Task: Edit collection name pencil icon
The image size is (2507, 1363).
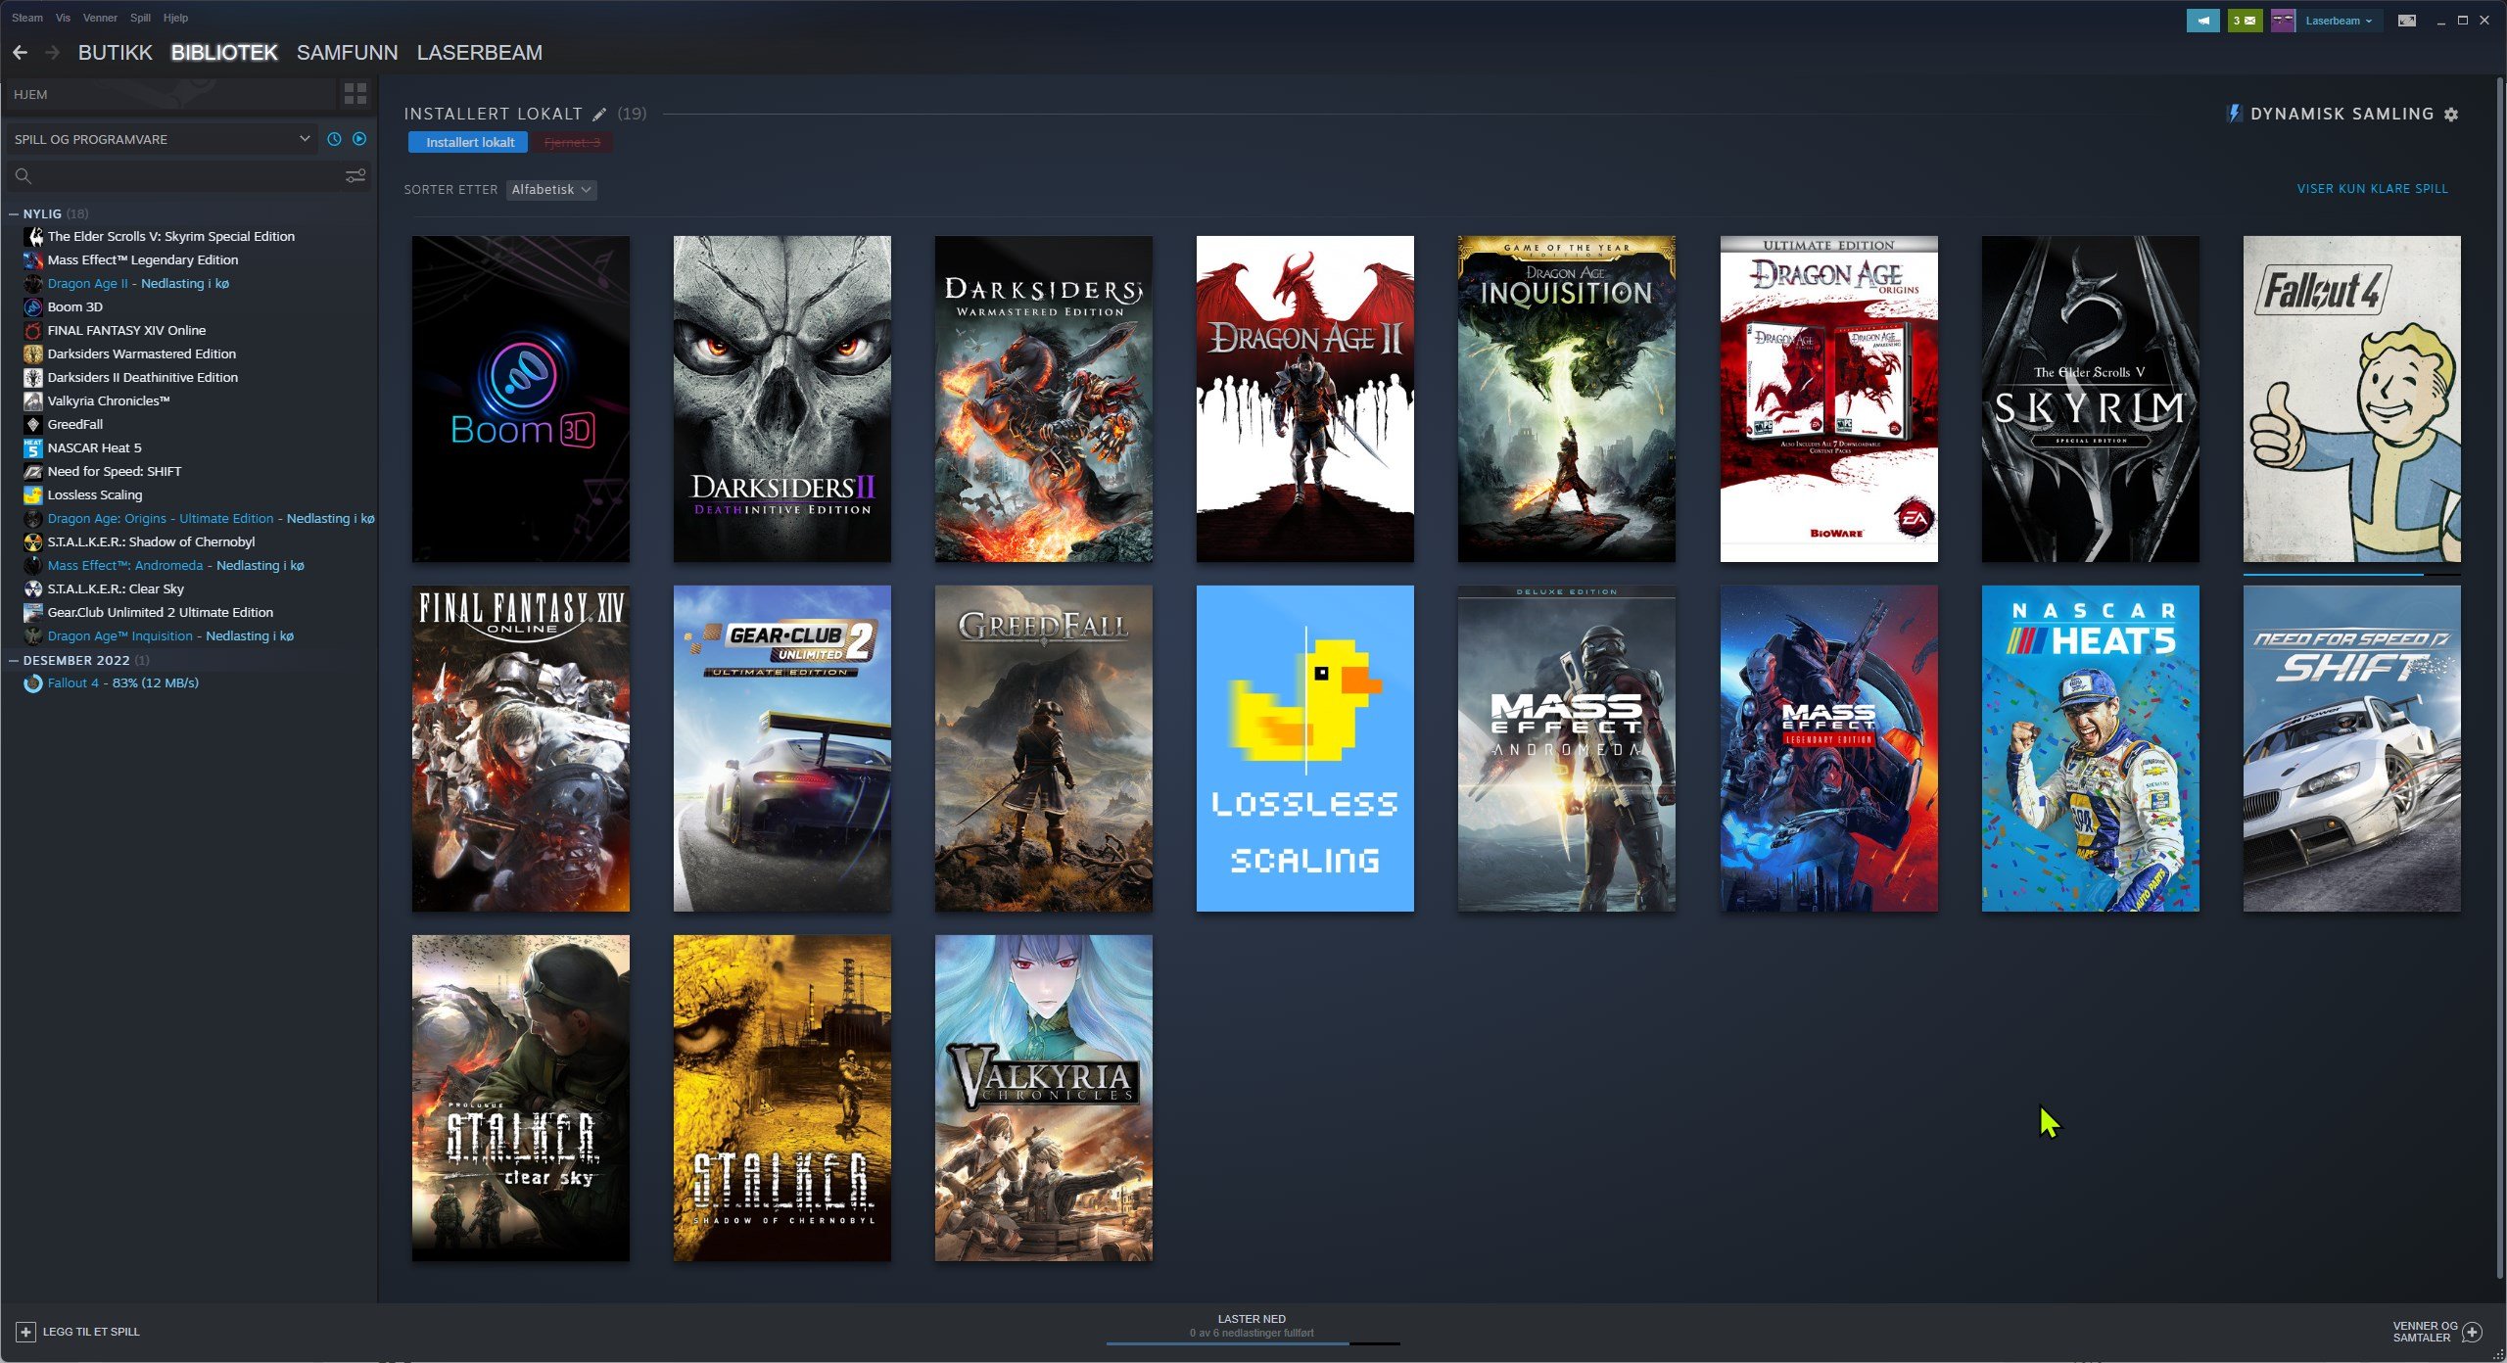Action: (599, 115)
